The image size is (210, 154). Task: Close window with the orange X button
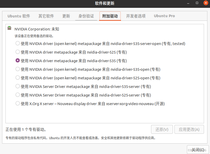pyautogui.click(x=206, y=3)
